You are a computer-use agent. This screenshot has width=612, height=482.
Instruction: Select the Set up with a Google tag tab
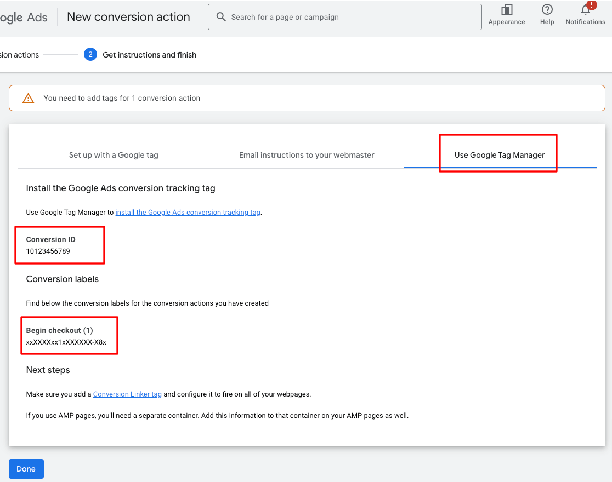coord(114,155)
